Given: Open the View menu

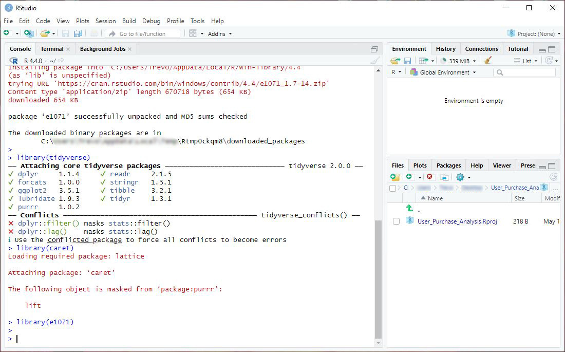Looking at the screenshot, I should pyautogui.click(x=63, y=21).
